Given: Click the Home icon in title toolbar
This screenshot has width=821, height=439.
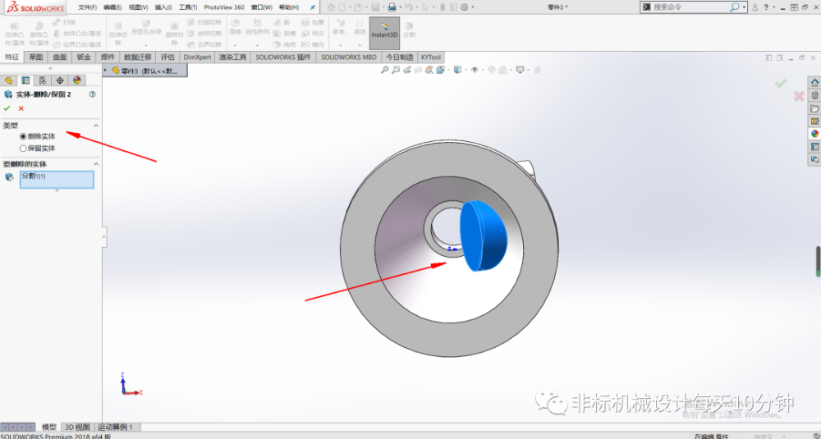Looking at the screenshot, I should click(x=331, y=7).
